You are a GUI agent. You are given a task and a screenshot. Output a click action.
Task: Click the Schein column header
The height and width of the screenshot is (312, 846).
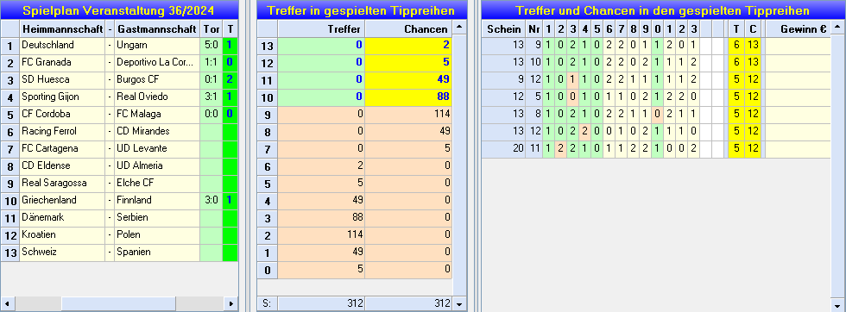(503, 29)
